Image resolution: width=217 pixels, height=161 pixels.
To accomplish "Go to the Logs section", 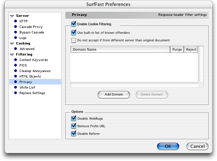I will 23,38.
